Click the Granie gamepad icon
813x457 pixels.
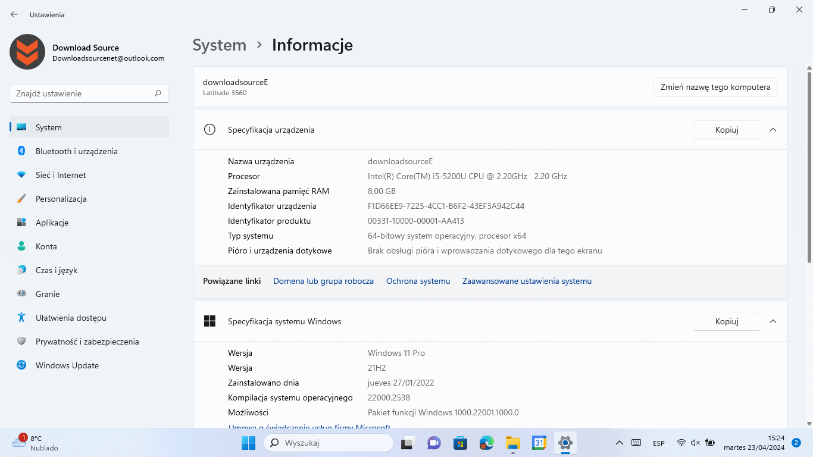coord(21,294)
